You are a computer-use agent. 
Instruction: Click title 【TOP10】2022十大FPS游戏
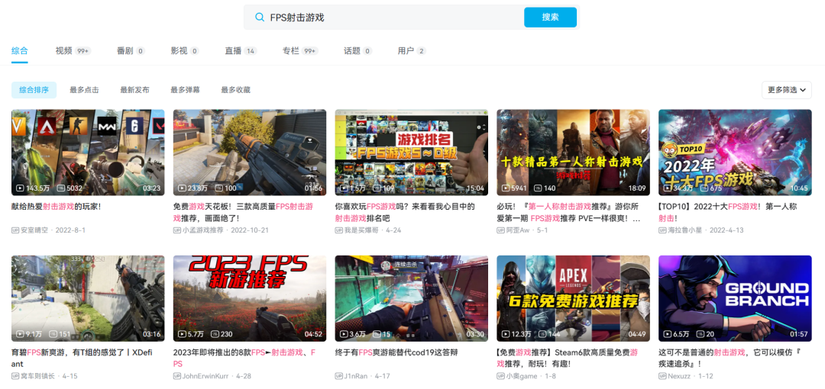[x=728, y=212]
